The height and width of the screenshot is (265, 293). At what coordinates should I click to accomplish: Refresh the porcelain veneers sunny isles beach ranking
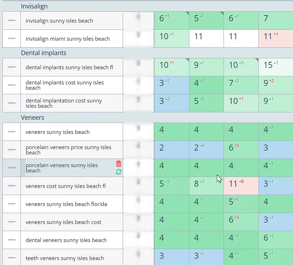tap(118, 172)
